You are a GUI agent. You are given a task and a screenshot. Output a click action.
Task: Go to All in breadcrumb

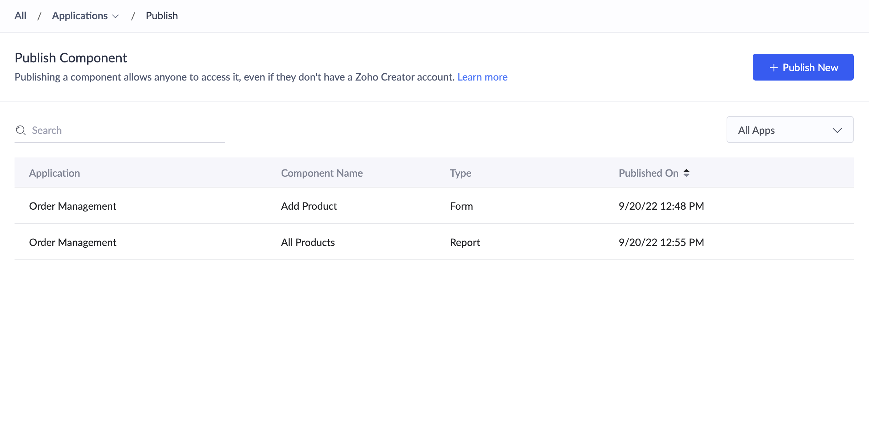pos(20,16)
